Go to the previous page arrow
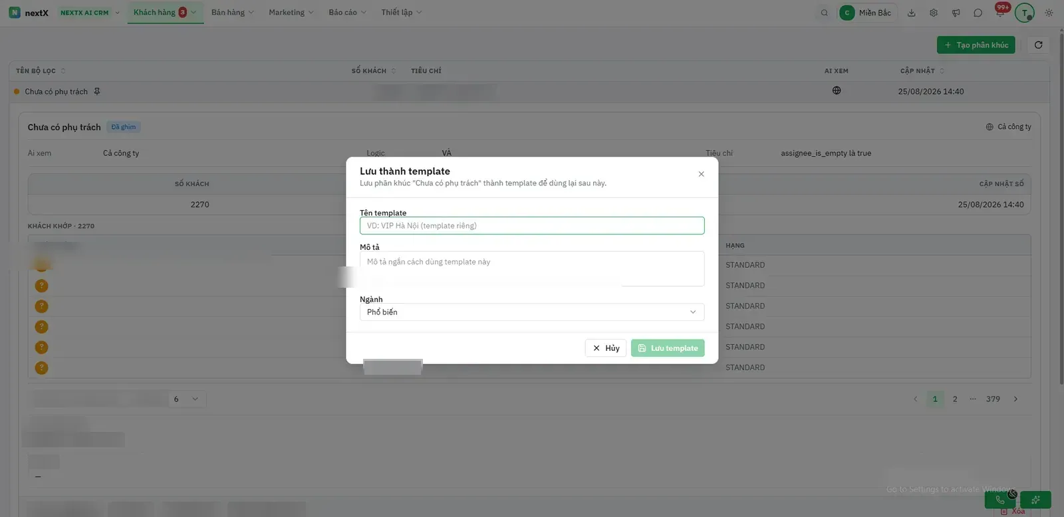 (x=916, y=399)
